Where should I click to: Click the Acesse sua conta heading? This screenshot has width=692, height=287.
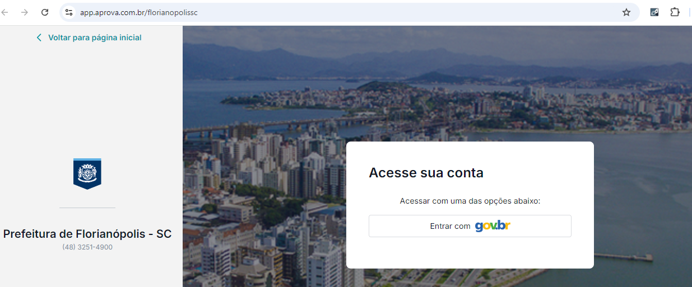pyautogui.click(x=426, y=173)
